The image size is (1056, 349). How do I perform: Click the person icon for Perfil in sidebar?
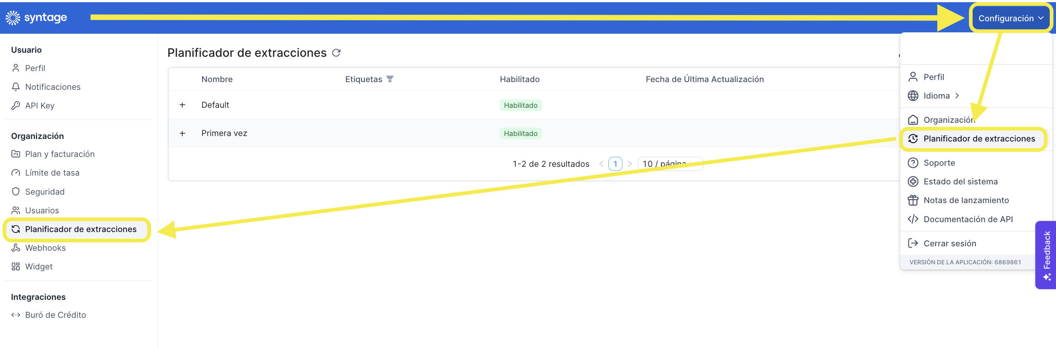tap(15, 68)
